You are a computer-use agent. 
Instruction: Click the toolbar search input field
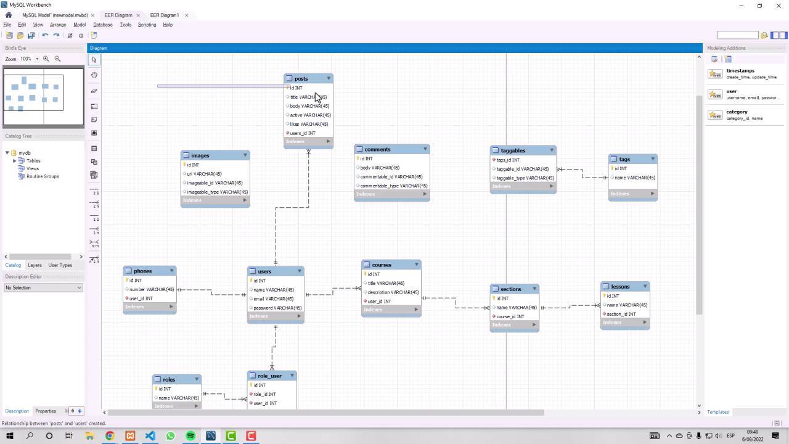click(737, 35)
